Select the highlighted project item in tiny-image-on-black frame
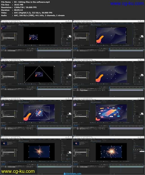Screen dimensions: 145x175 [9, 38]
